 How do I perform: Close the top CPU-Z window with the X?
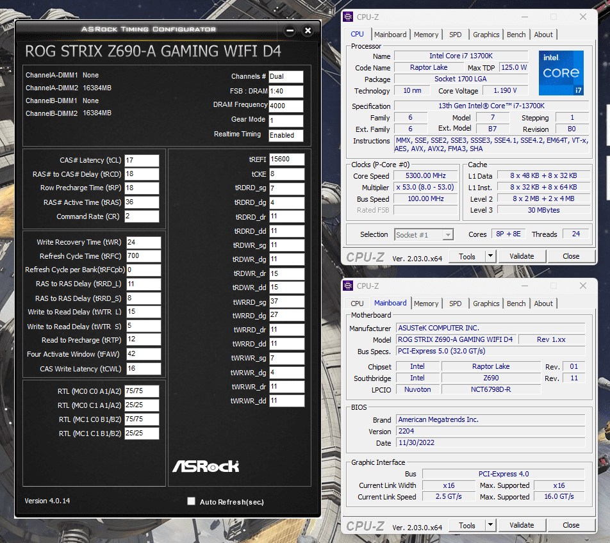click(x=583, y=17)
